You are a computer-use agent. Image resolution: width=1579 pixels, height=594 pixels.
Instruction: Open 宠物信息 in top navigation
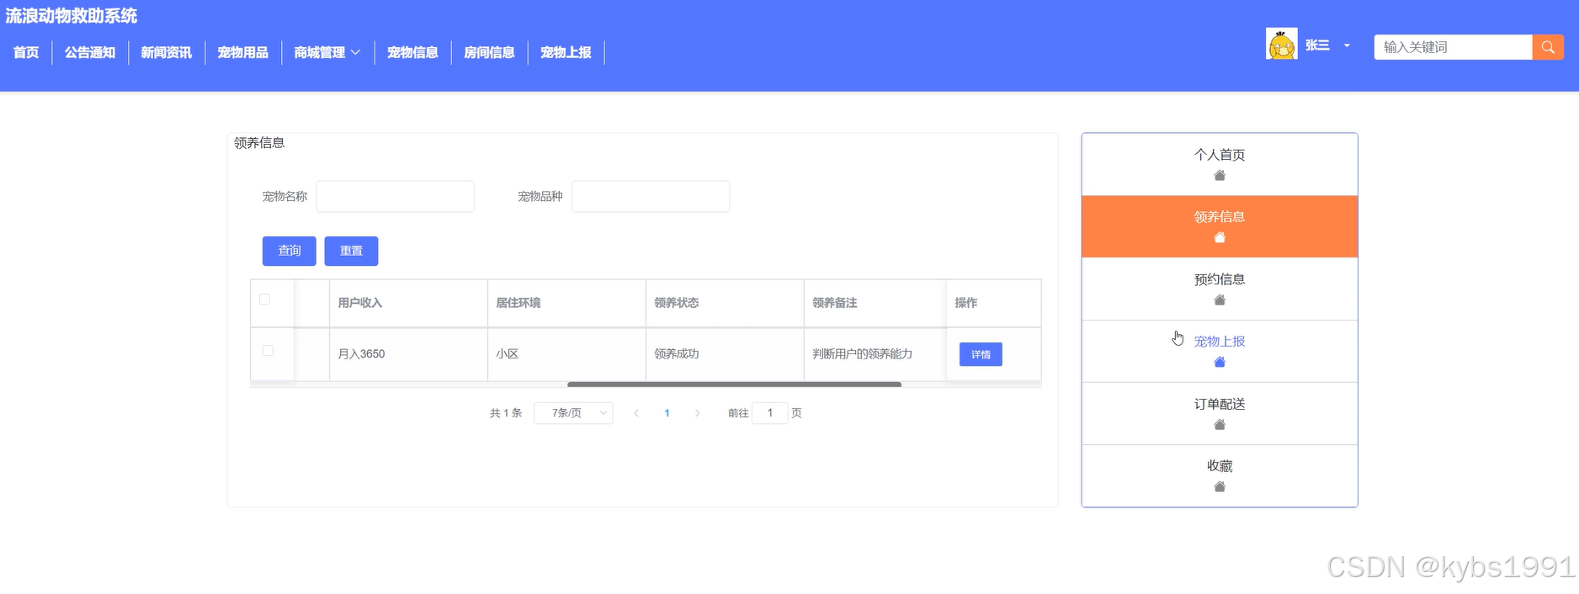(412, 52)
